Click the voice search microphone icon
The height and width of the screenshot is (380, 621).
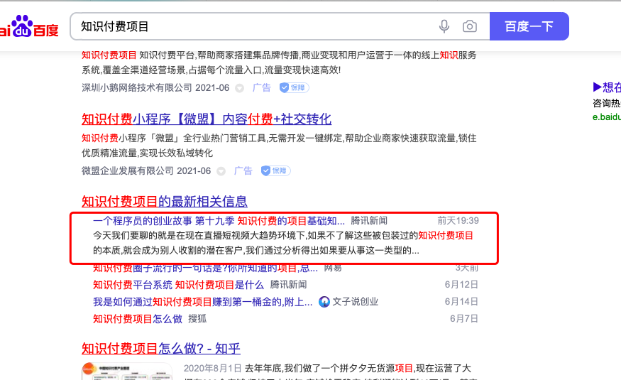(x=444, y=26)
